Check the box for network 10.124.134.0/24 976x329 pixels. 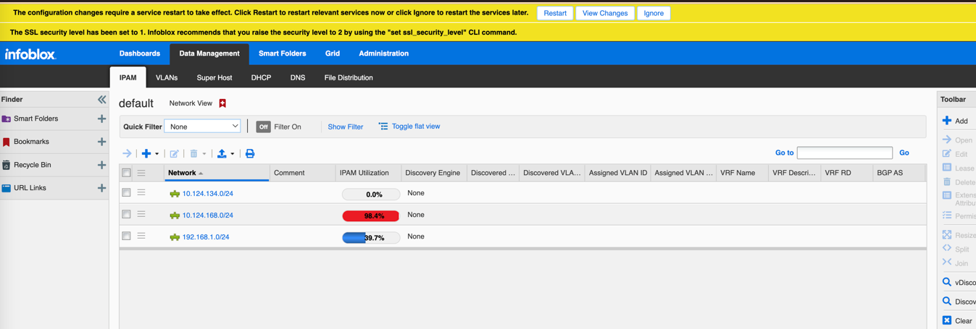point(126,193)
